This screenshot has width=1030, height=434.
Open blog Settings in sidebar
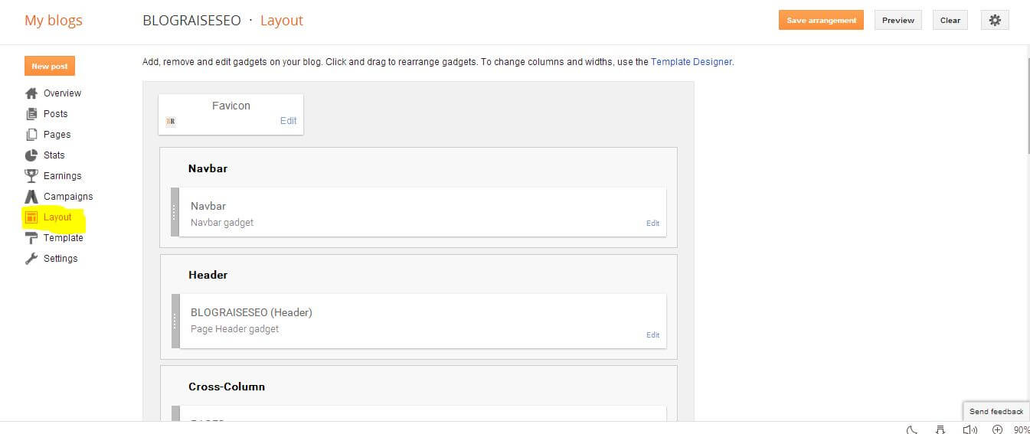[60, 259]
